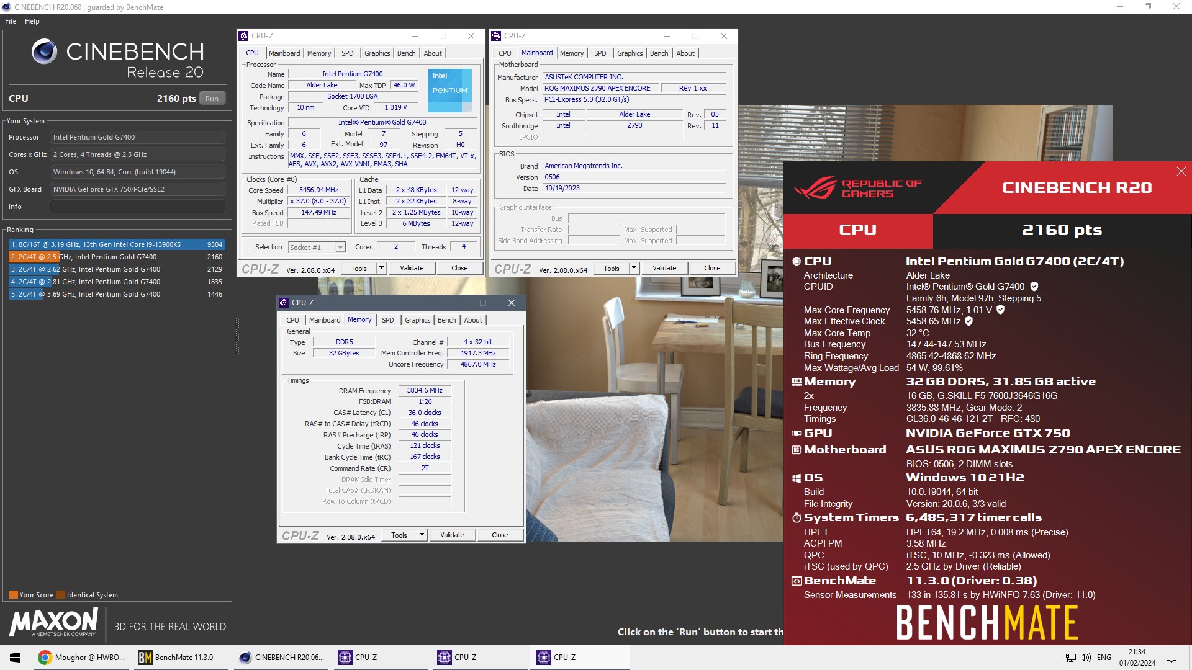Click Tools button in CPU-Z Memory window
Viewport: 1192px width, 670px height.
point(399,535)
